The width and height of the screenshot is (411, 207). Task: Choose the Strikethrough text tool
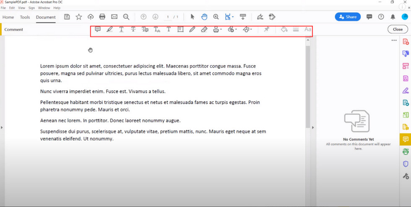(133, 29)
